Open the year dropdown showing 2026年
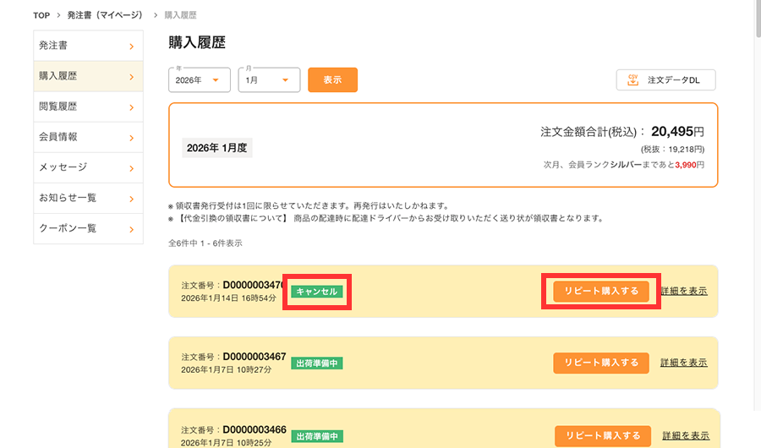 200,80
